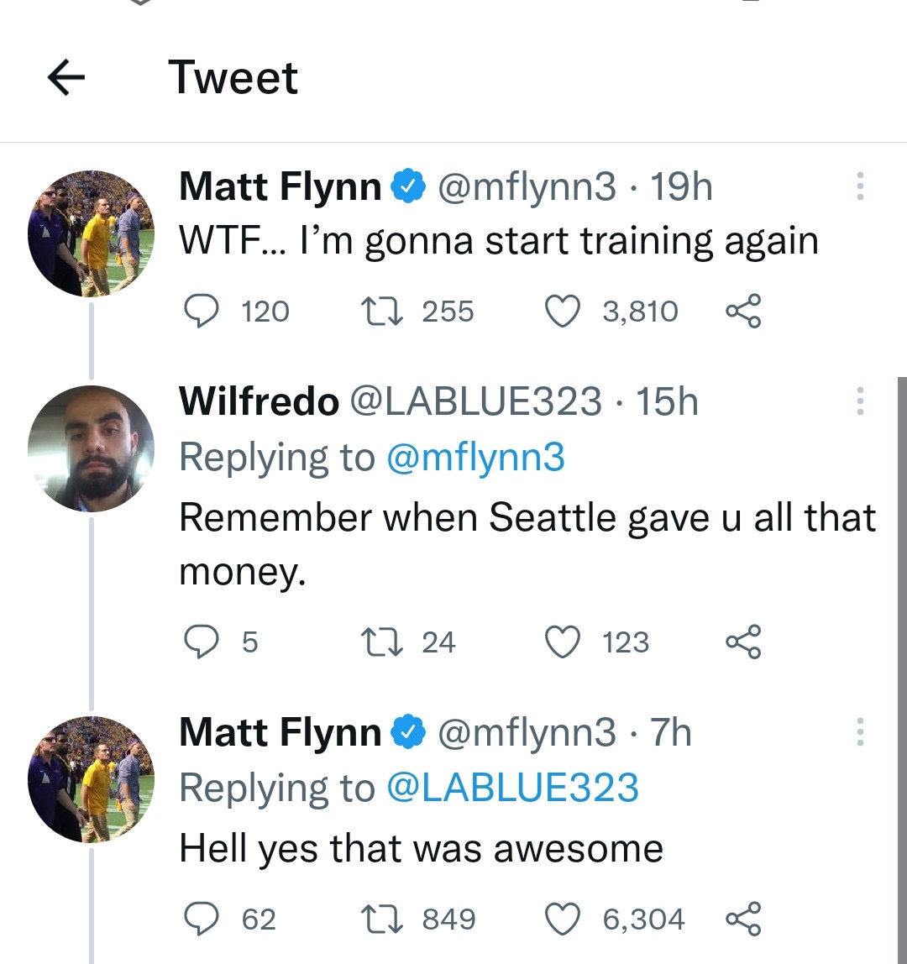Open the @LABLUE323 mention in Matt Flynn's reply
Viewport: 907px width, 964px height.
(x=511, y=788)
